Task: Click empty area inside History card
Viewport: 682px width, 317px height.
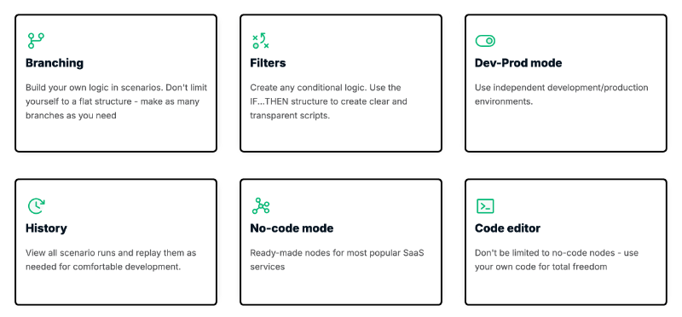Action: (x=116, y=289)
